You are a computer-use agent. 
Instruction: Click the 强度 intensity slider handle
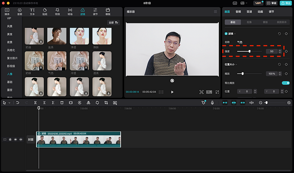click(249, 51)
